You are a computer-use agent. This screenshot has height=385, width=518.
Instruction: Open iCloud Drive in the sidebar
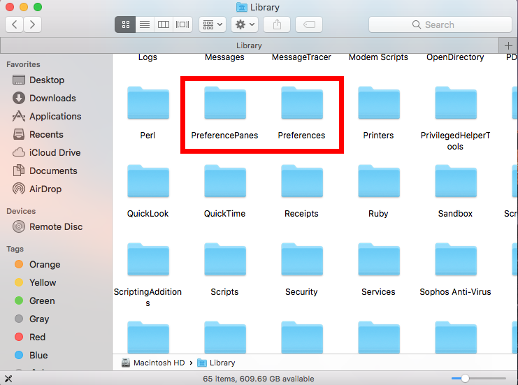(x=46, y=152)
